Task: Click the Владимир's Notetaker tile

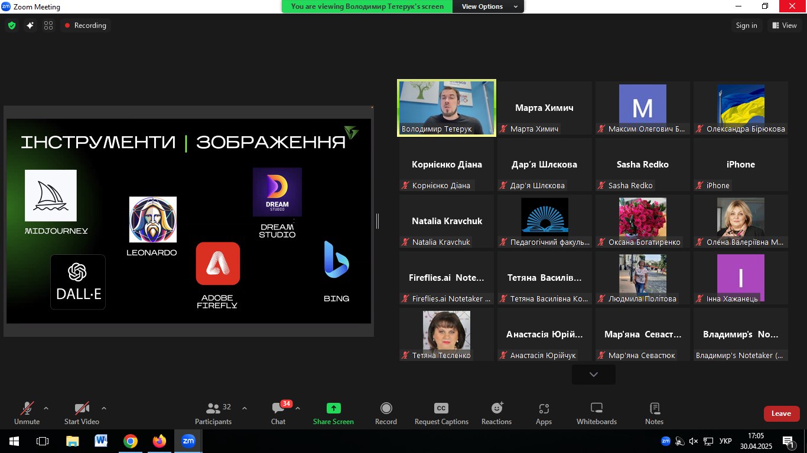Action: click(741, 334)
